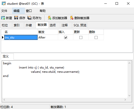Click the 添加触发器 button label
Viewport: 134px width, 109px height.
pos(60,18)
